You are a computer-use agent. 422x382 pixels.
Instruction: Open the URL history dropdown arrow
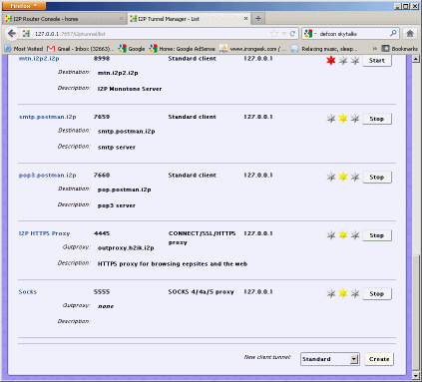[284, 34]
